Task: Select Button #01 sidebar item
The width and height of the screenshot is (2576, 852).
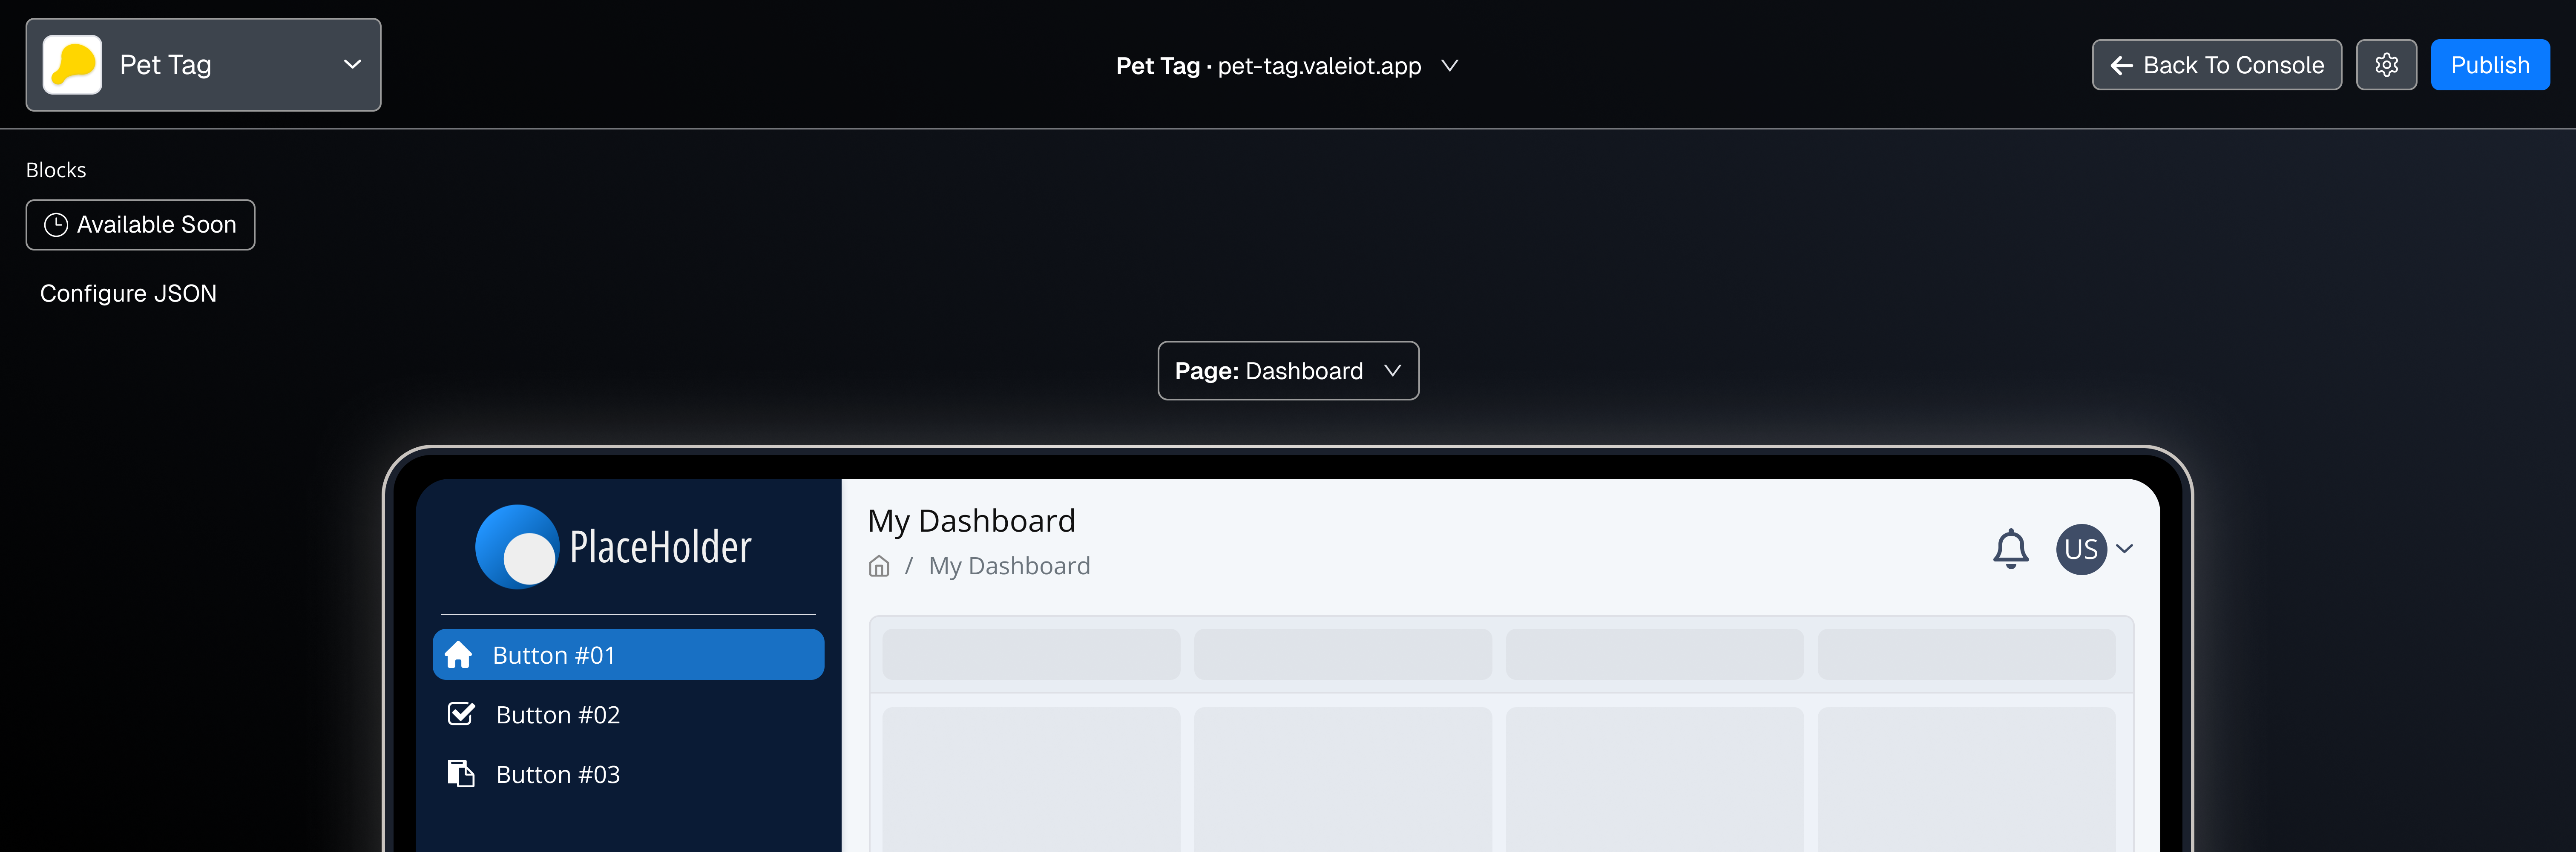Action: (x=628, y=655)
